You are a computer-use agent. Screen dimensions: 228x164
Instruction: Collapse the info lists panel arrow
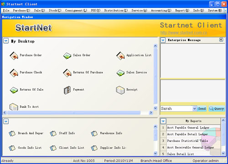[x=6, y=121]
